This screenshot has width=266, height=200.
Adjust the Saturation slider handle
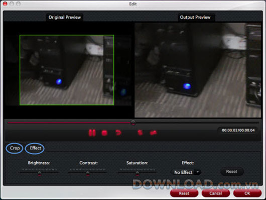137,173
